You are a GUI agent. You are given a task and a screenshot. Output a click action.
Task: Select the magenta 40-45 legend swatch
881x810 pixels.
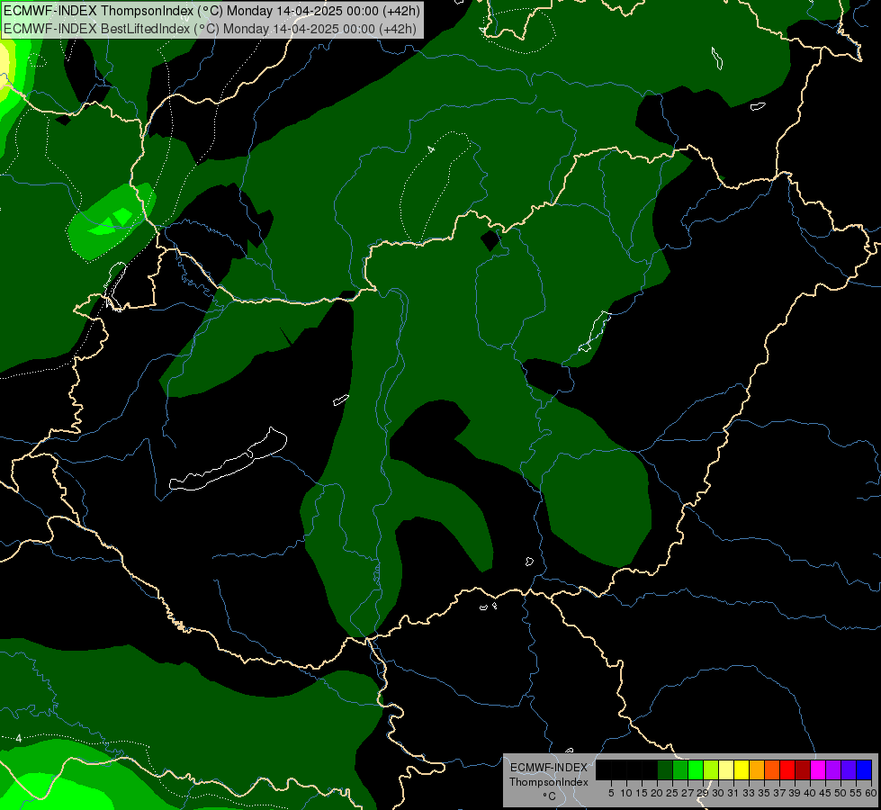(818, 769)
